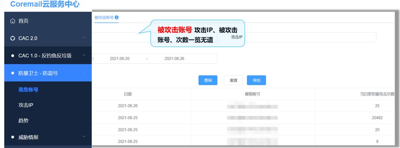
Task: Open the 高危帐号 page
Action: [29, 90]
